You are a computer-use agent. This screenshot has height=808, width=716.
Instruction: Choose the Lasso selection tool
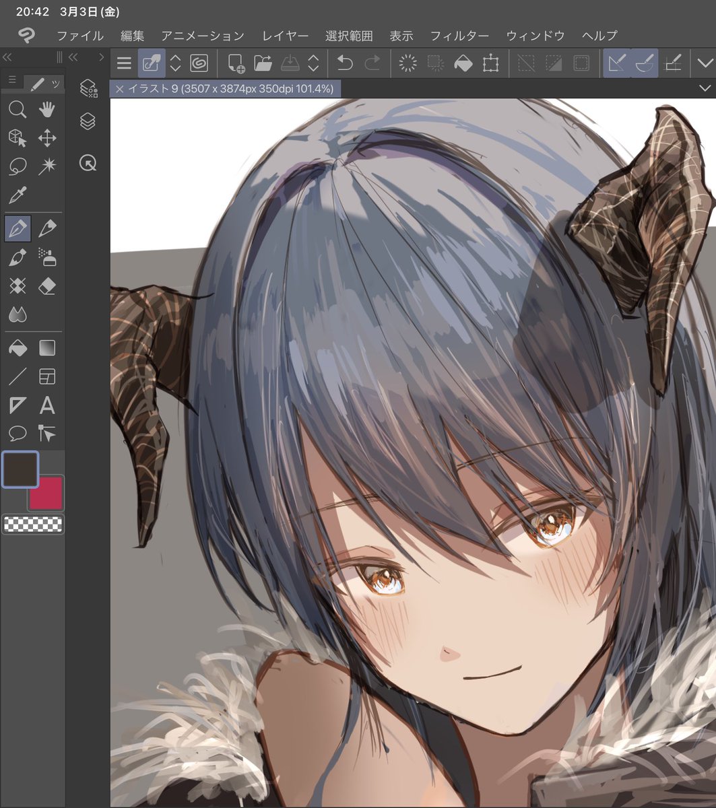point(18,166)
